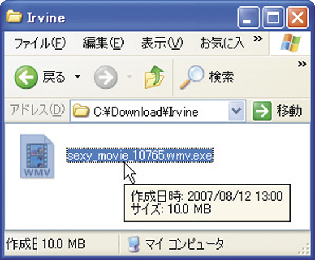
Task: Expand hidden menu items chevron
Action: coord(258,38)
